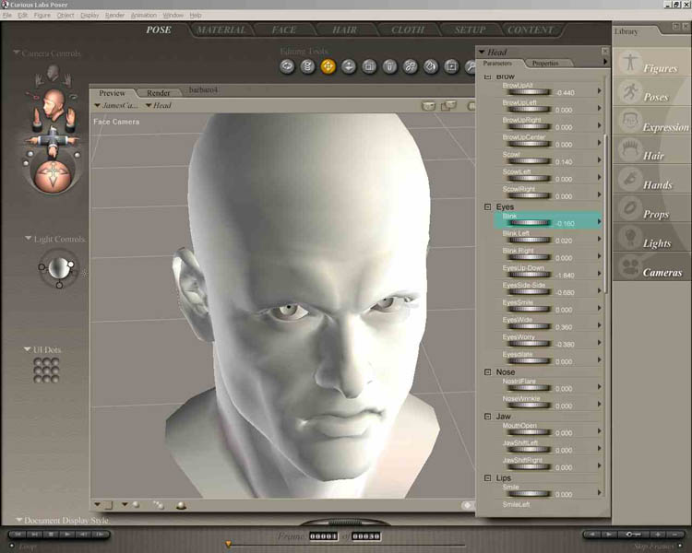Click the current Frame number field
Image resolution: width=692 pixels, height=553 pixels.
(x=323, y=536)
